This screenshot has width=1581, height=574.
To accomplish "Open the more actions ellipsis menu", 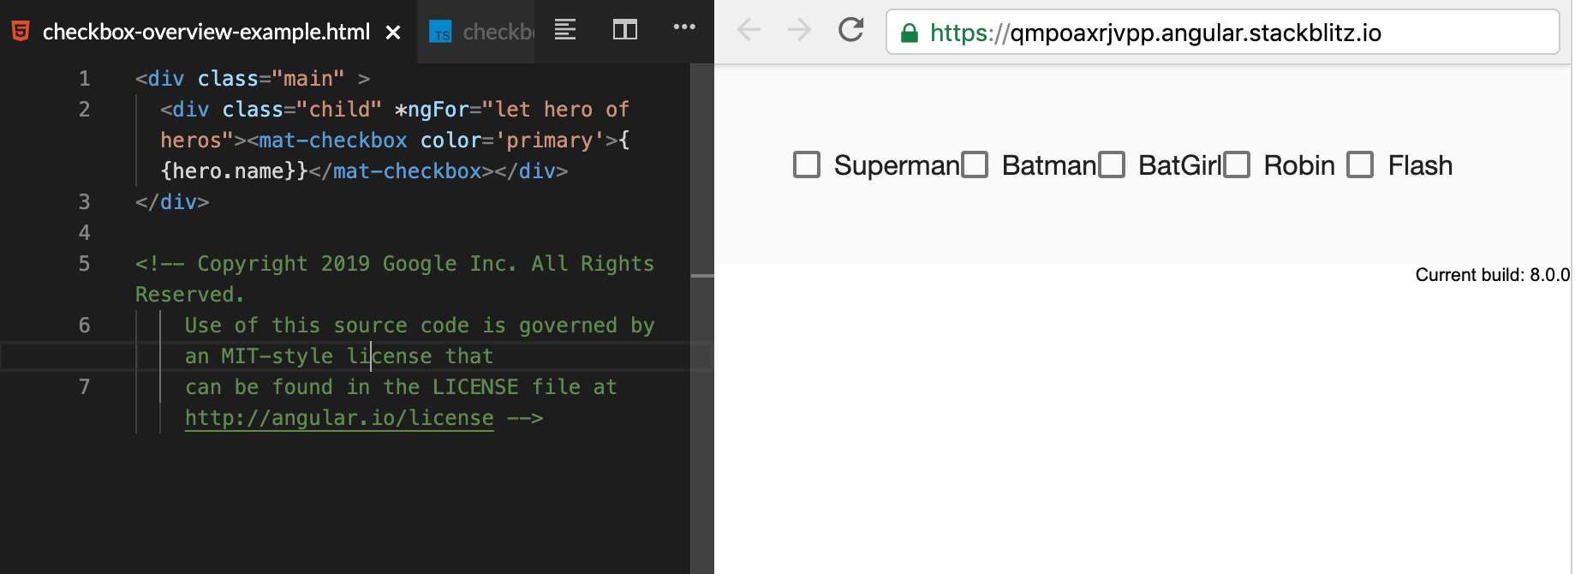I will click(x=684, y=27).
